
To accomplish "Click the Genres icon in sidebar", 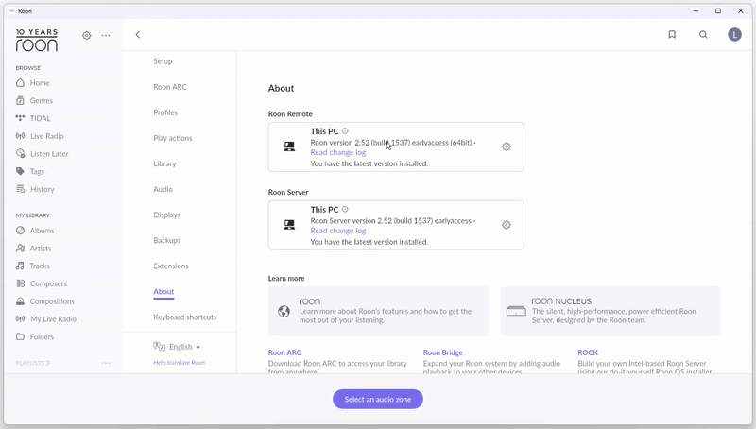I will click(x=20, y=101).
